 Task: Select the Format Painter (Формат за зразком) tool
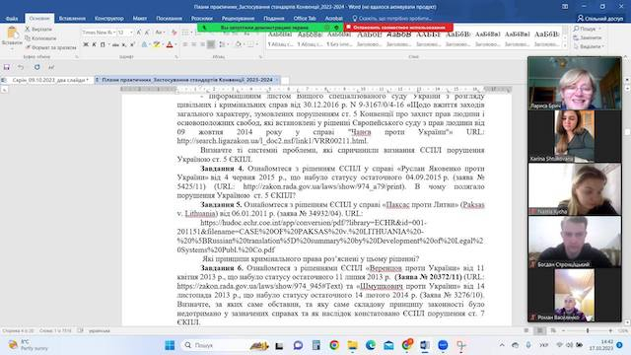tap(50, 47)
